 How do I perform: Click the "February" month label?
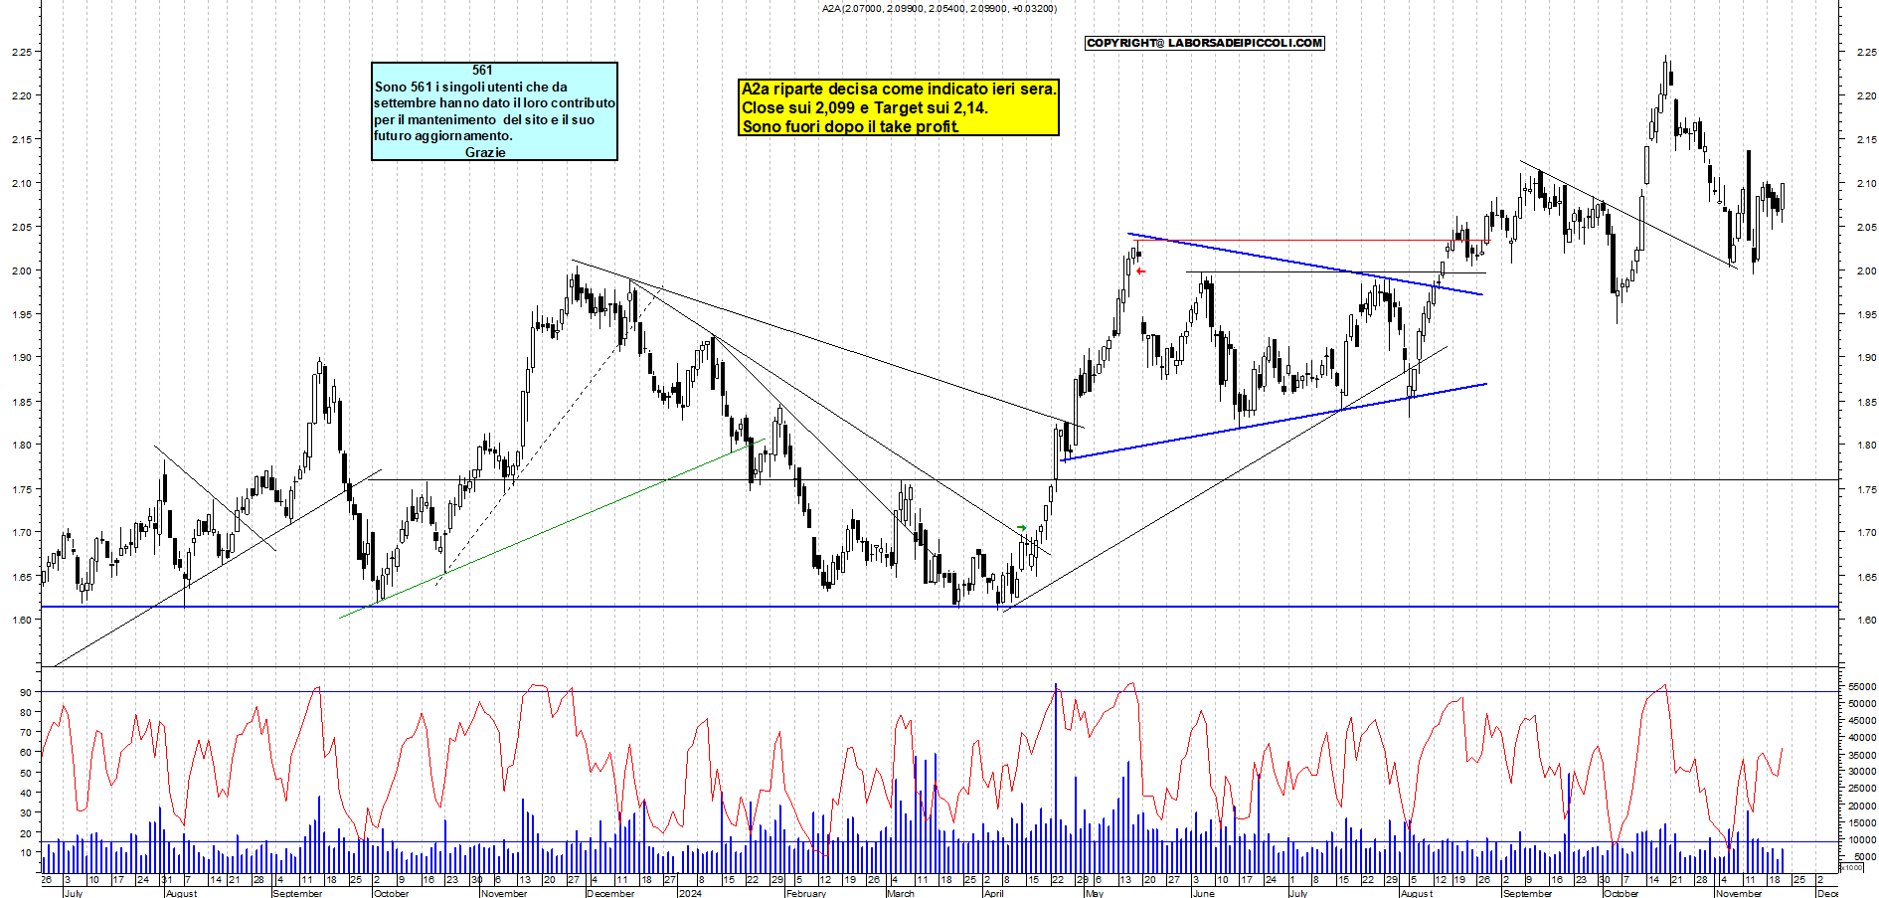click(805, 893)
